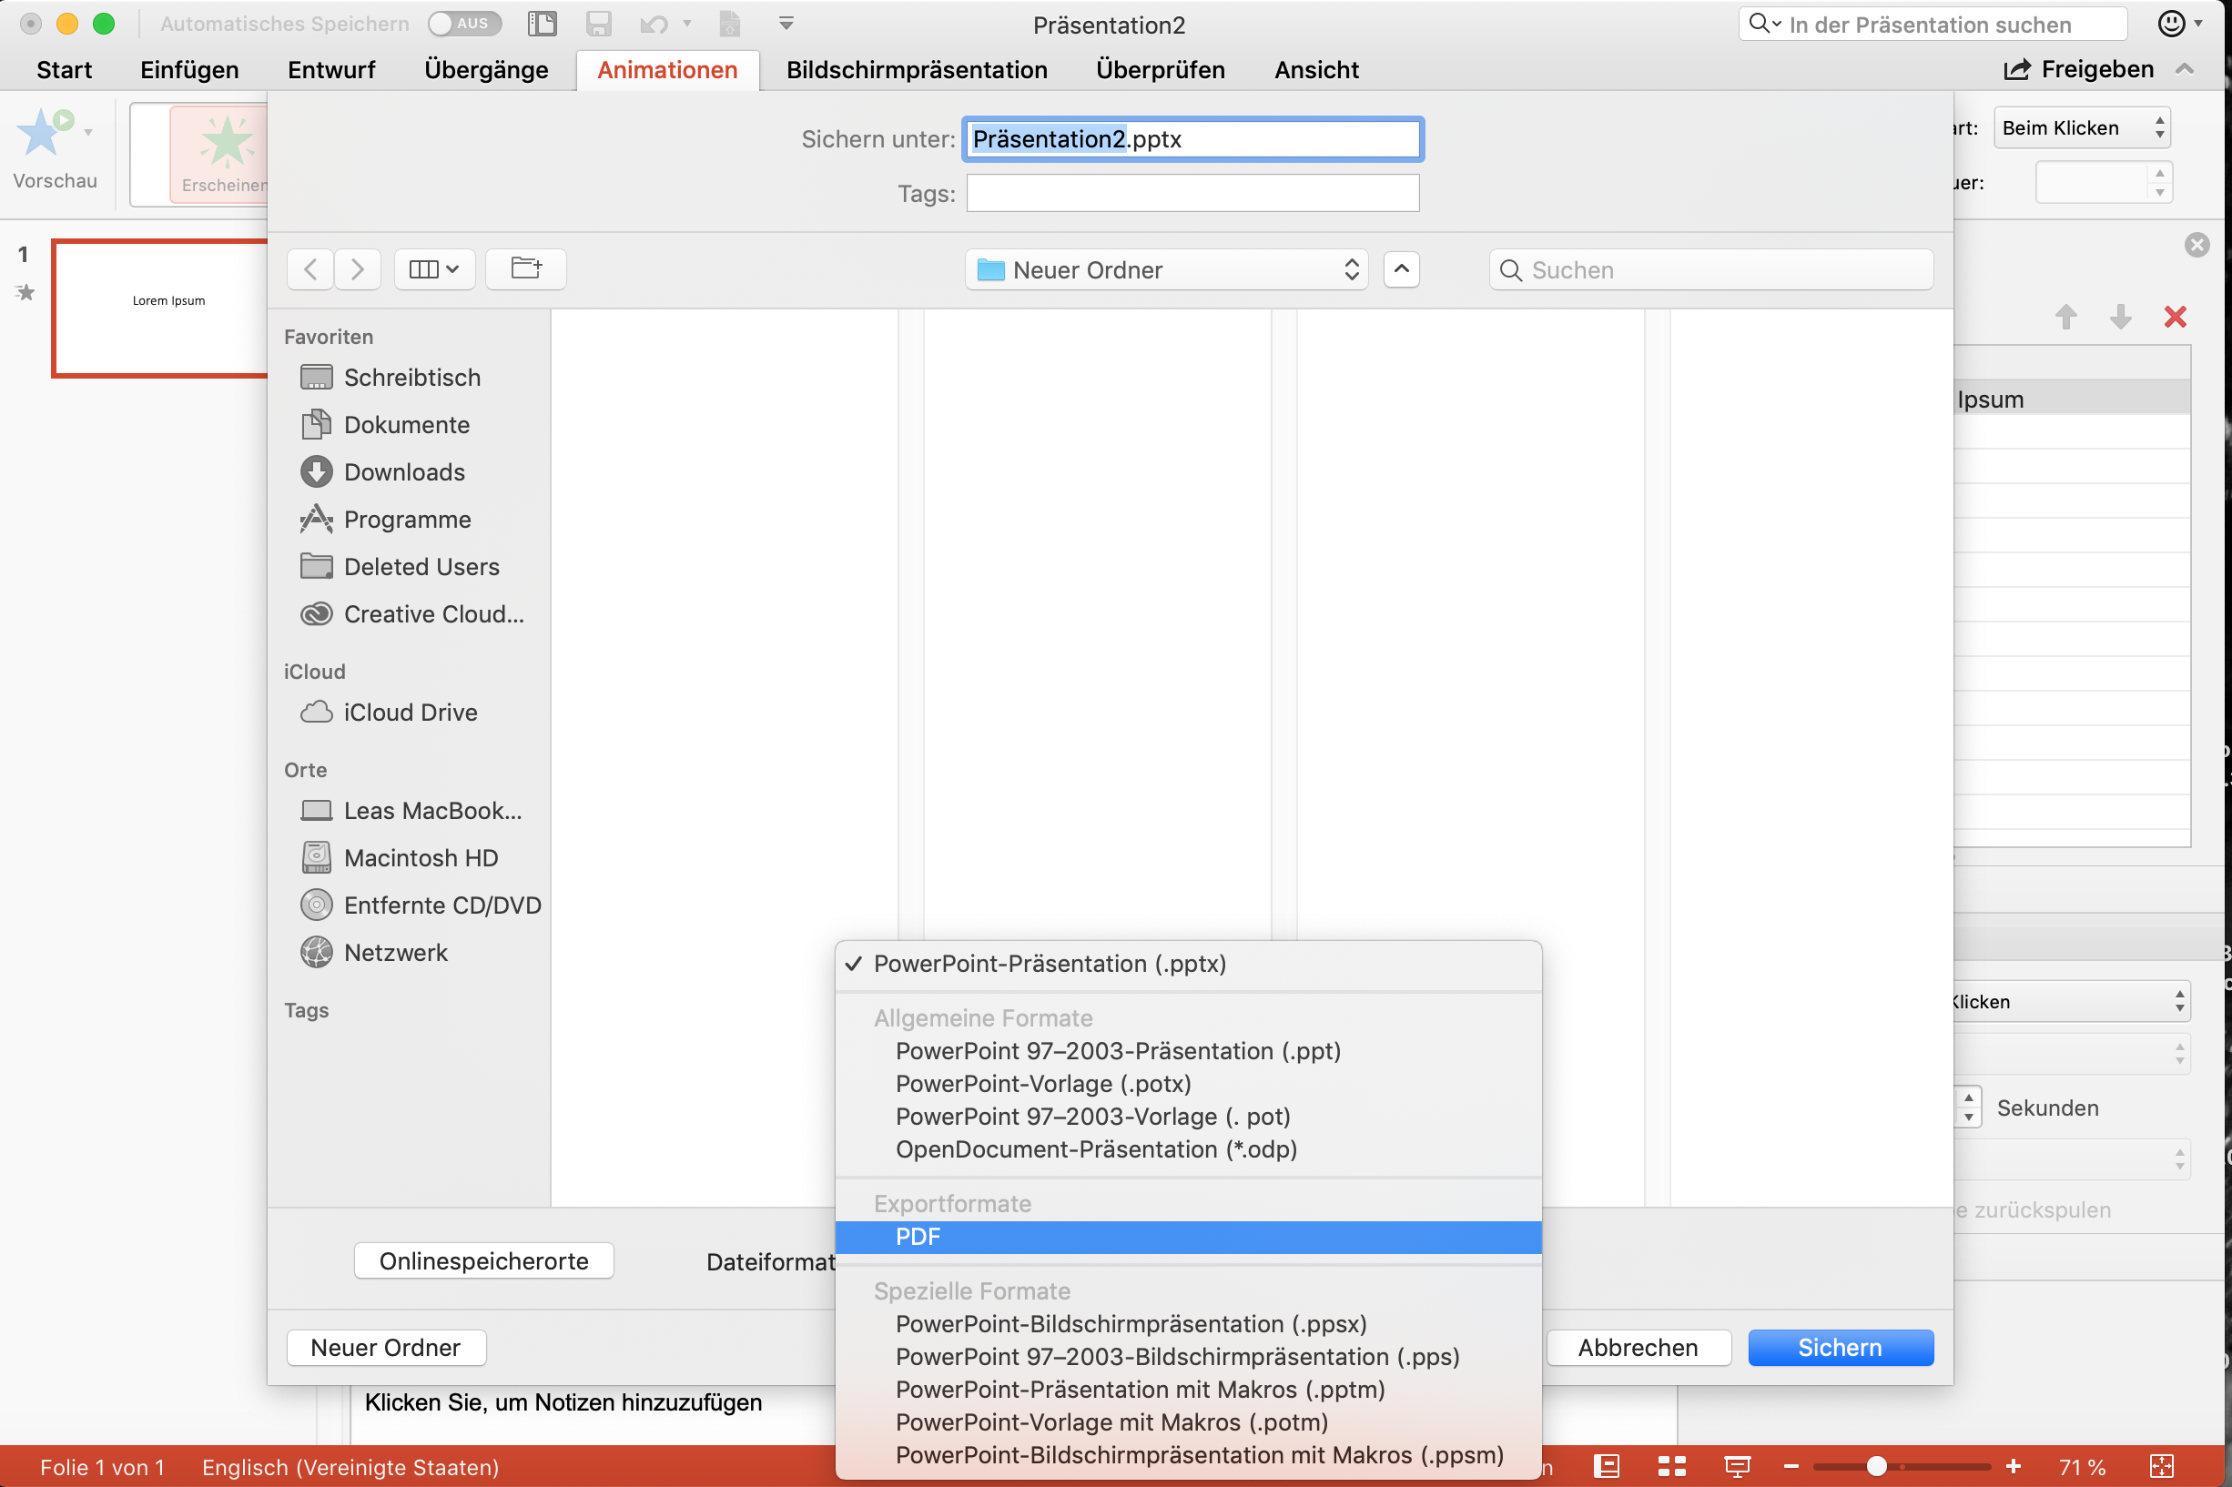Screen dimensions: 2232x1487
Task: Open the Beim Klicken start dropdown
Action: [x=2082, y=127]
